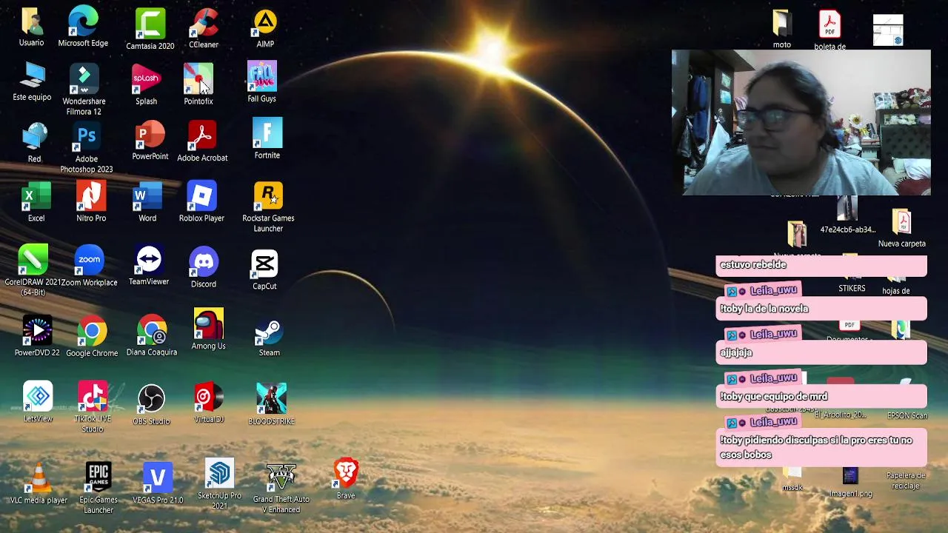The height and width of the screenshot is (533, 948).
Task: Launch SketchUp Pro 2021 icon
Action: click(x=219, y=474)
